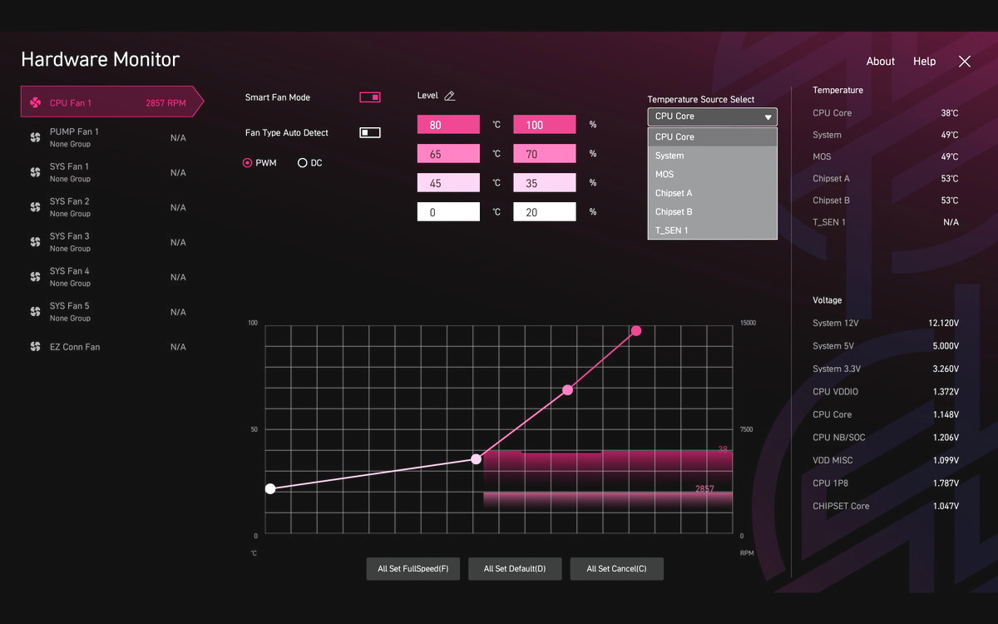998x624 pixels.
Task: Choose Chipset A in the source list
Action: [713, 193]
